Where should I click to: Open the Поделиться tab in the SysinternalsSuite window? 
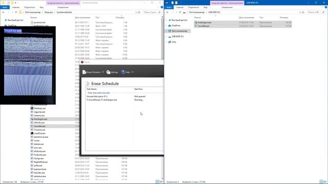point(30,7)
